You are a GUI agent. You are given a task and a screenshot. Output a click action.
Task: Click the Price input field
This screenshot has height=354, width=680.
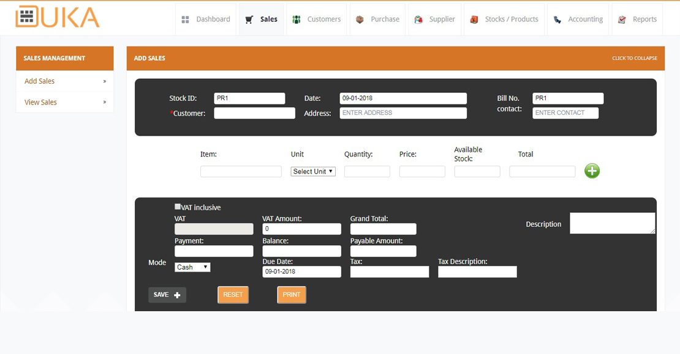[x=422, y=171]
